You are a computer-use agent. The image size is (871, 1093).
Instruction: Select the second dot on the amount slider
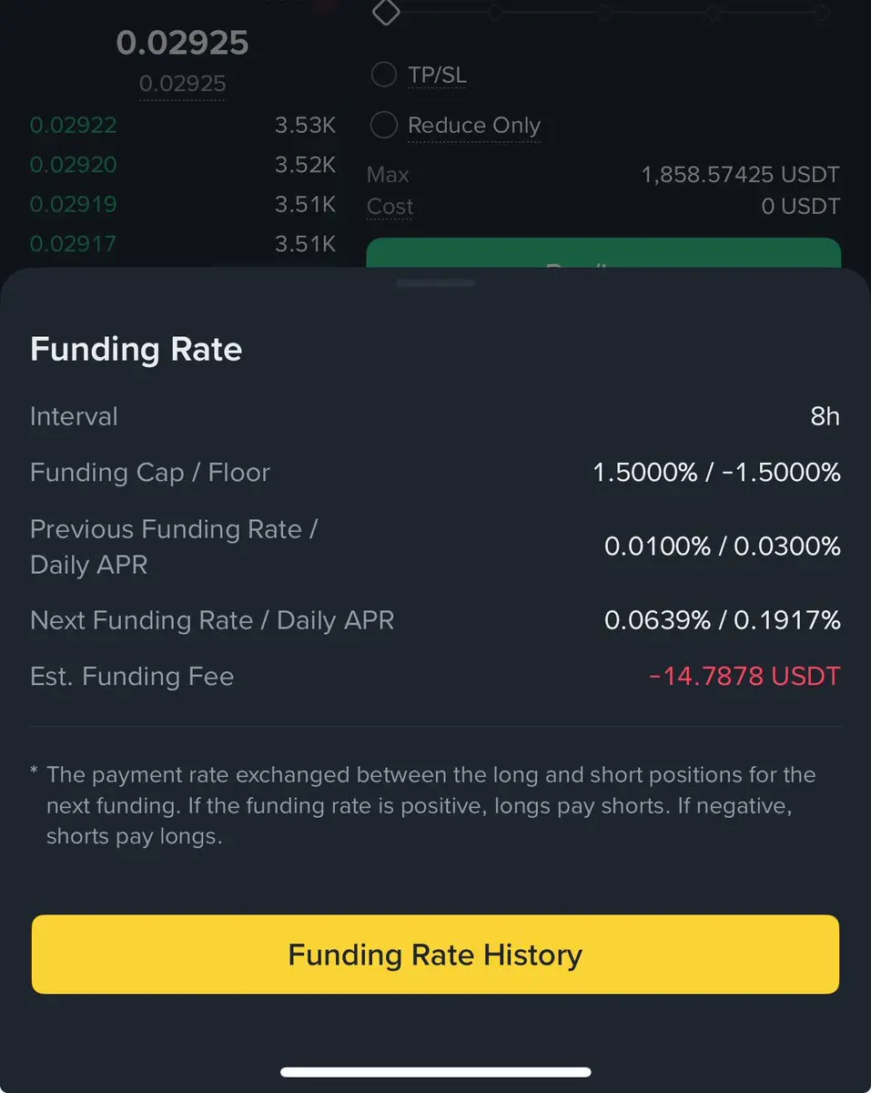(495, 13)
